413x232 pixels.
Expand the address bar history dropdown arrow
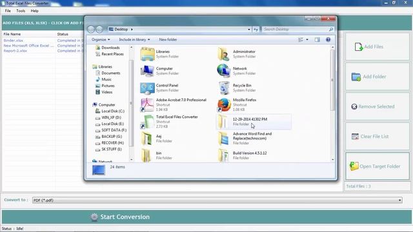coord(249,29)
